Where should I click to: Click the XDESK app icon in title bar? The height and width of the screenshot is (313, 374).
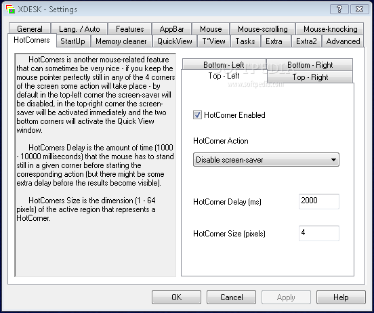click(10, 9)
